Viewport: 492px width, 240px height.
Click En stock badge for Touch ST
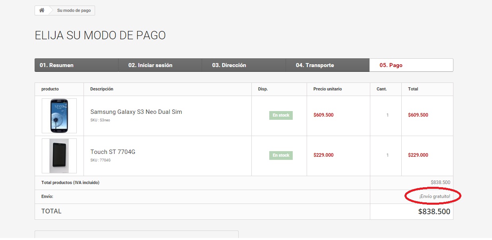coord(281,156)
